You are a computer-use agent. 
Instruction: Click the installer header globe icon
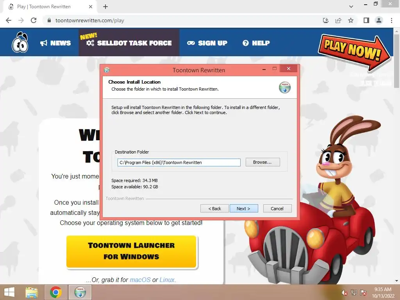pyautogui.click(x=285, y=87)
